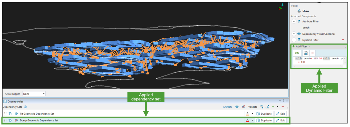
Task: Select the Pit Geometric Dependency Set row
Action: click(x=145, y=114)
